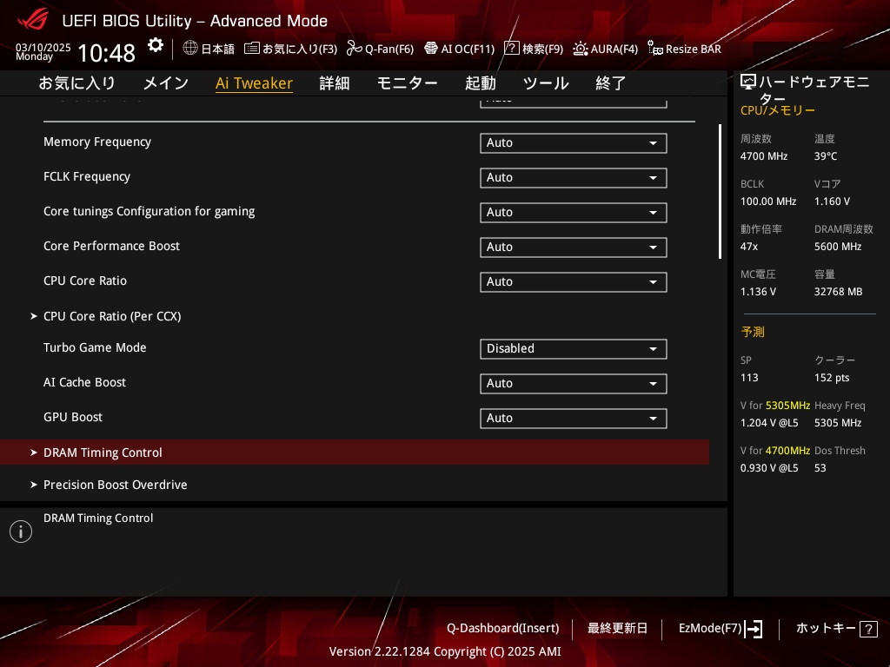Click 100.00 MHz BCLK value
This screenshot has width=890, height=667.
pyautogui.click(x=768, y=201)
